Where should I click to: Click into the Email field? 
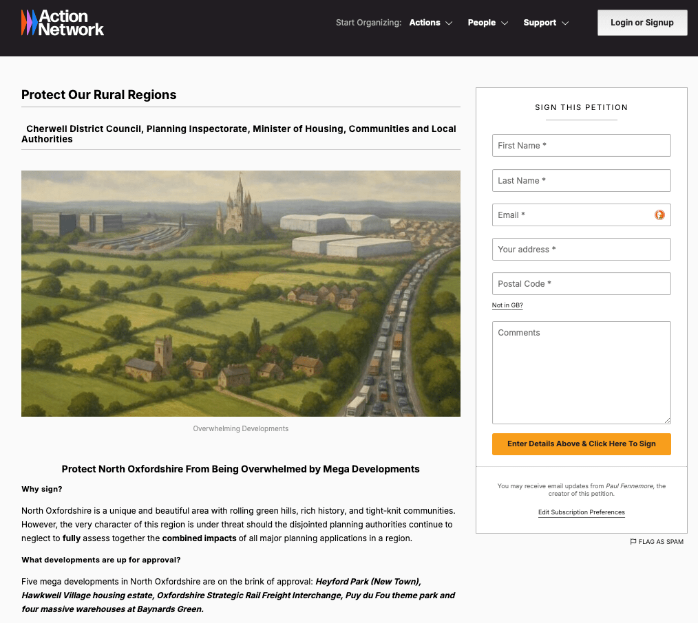click(x=571, y=215)
